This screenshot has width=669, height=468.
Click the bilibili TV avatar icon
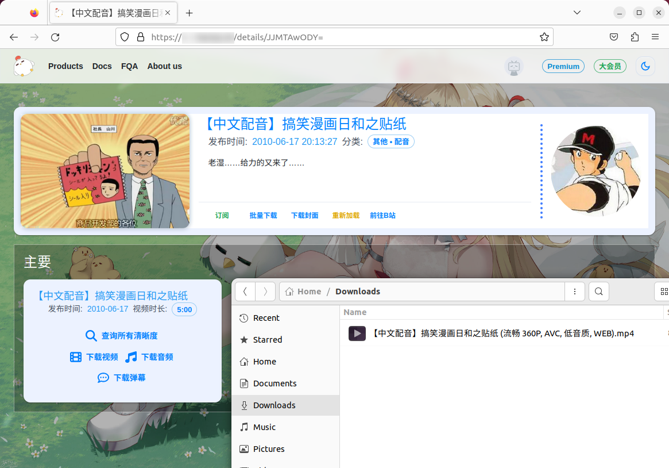514,67
